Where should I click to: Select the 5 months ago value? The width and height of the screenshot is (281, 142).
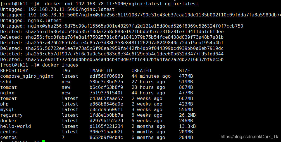(148, 132)
